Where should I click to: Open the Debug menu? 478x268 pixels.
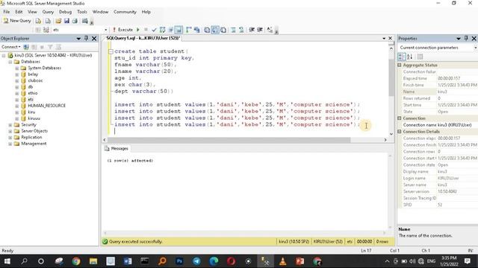click(x=65, y=12)
